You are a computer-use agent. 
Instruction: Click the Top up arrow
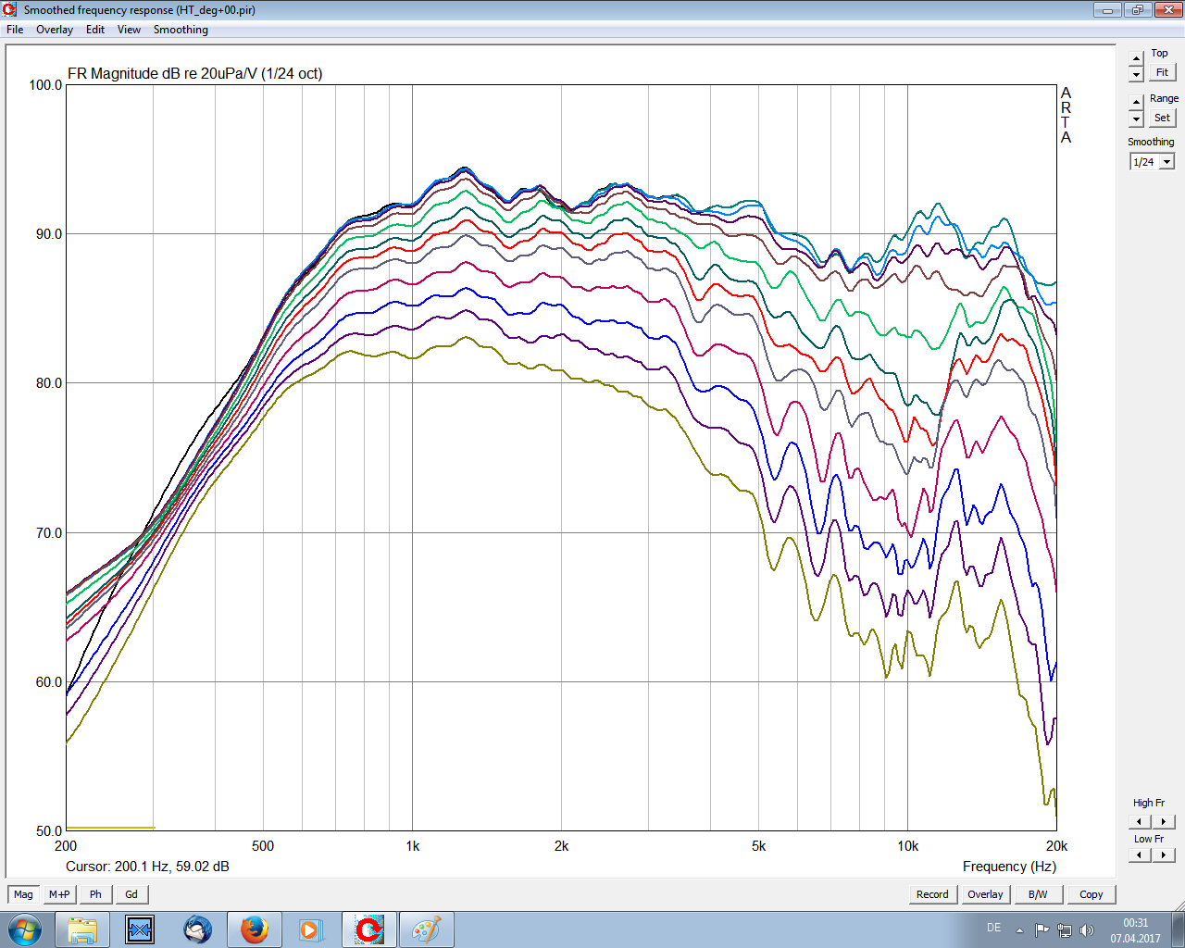(x=1137, y=59)
